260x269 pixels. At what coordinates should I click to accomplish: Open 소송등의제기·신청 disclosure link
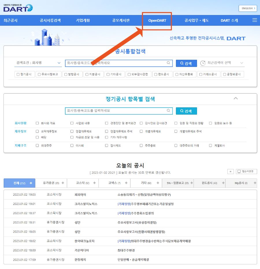pyautogui.click(x=144, y=195)
